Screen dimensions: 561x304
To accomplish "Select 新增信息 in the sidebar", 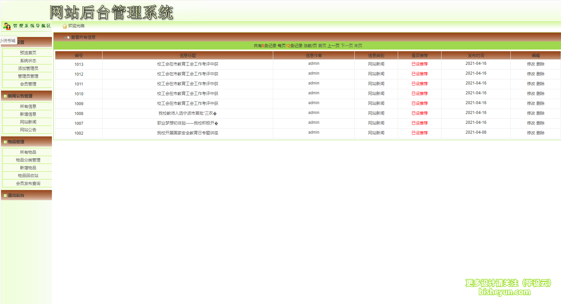I will pos(28,114).
